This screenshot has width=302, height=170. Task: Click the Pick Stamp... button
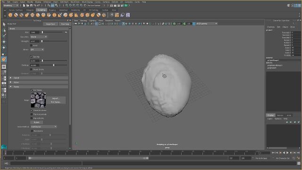tap(56, 102)
